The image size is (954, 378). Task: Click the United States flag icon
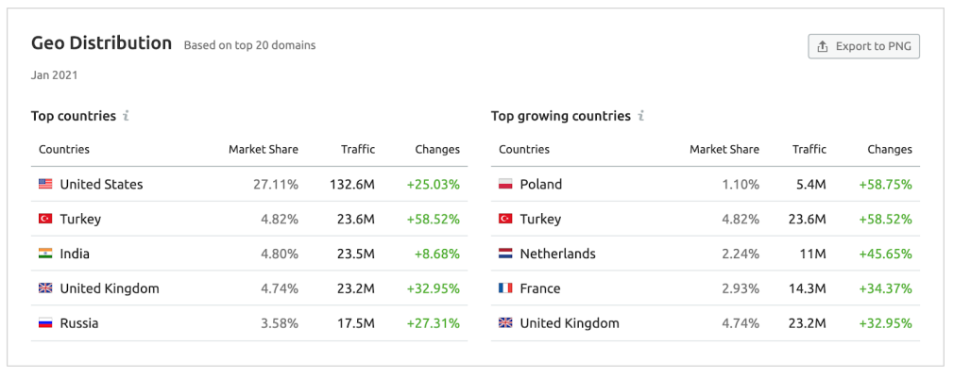(45, 185)
